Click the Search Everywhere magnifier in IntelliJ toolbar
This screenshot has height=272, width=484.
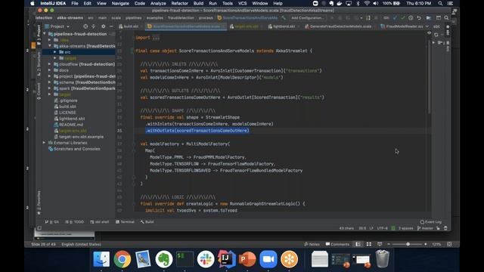(x=446, y=18)
